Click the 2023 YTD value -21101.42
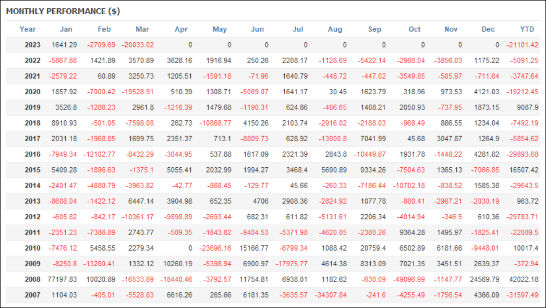The height and width of the screenshot is (308, 546). tap(523, 45)
